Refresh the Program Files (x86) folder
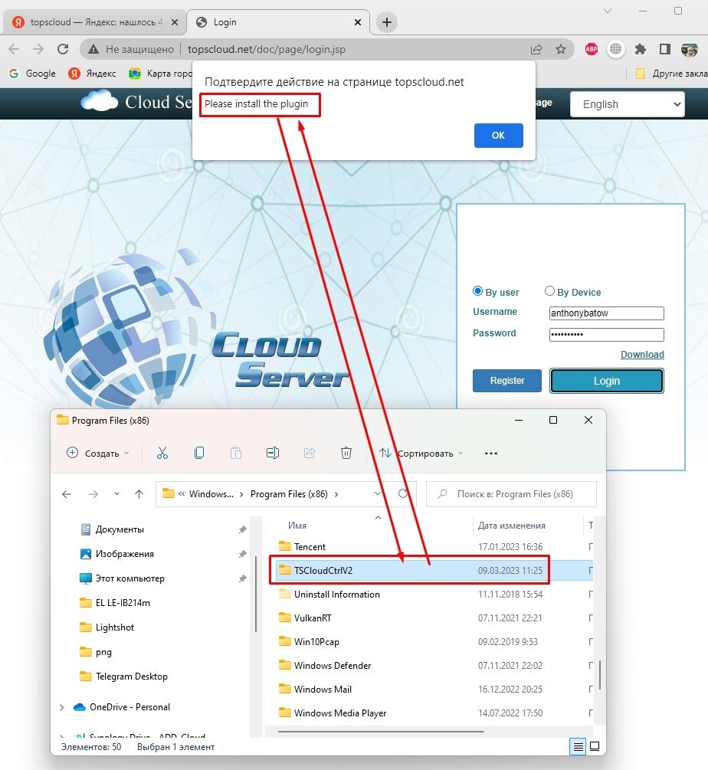Screen dimensions: 708x770 [x=403, y=493]
